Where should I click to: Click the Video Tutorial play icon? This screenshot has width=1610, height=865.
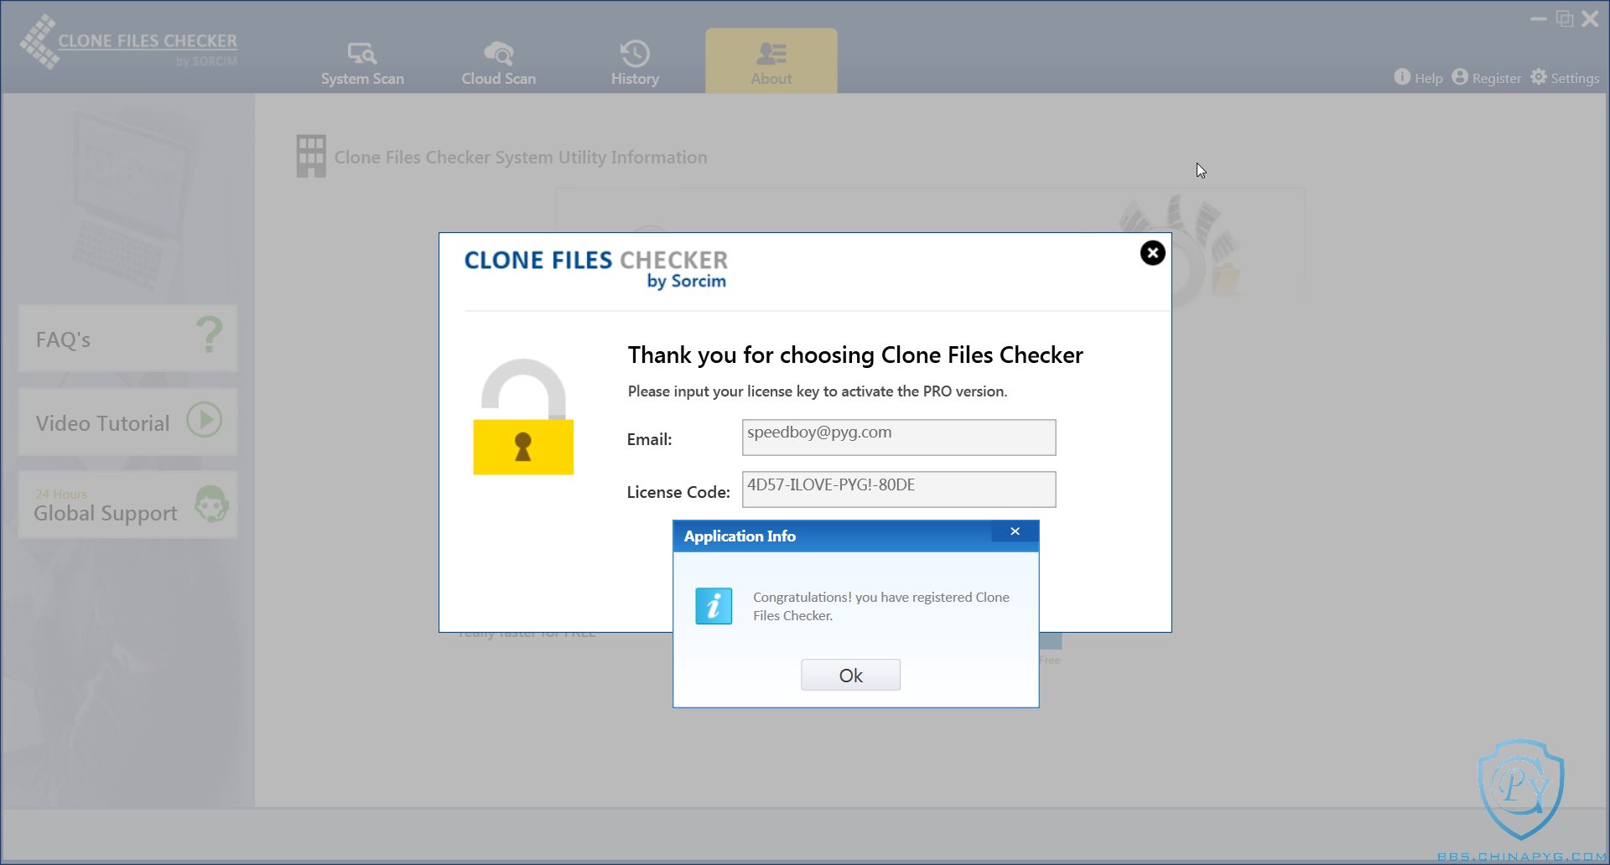coord(205,419)
